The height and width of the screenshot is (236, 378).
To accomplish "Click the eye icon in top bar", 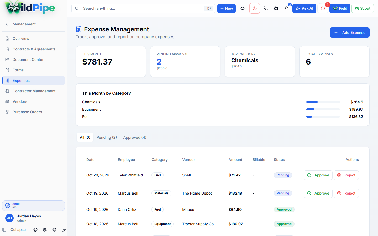I will (x=243, y=8).
